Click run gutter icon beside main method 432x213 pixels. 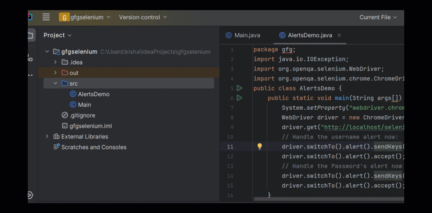(239, 98)
